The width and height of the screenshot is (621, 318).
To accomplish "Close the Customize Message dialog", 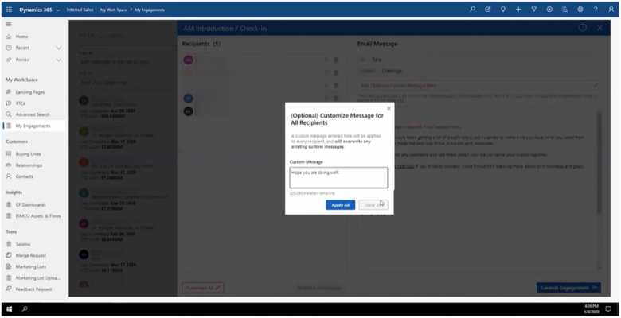I will click(x=389, y=107).
